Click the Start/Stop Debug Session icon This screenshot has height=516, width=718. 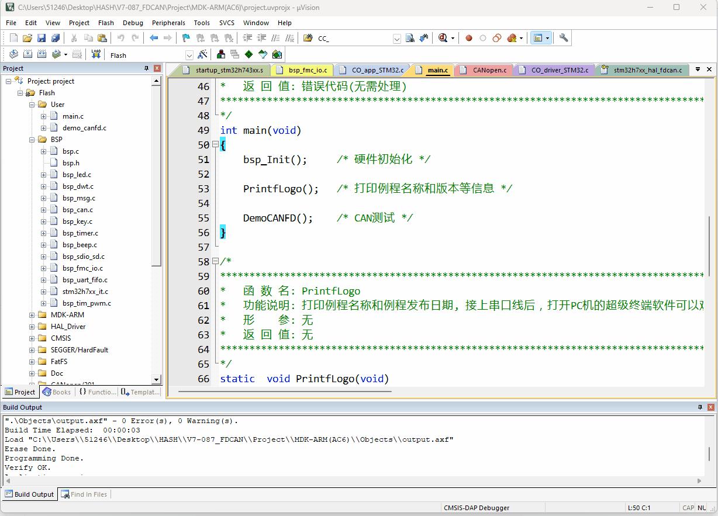pyautogui.click(x=443, y=38)
